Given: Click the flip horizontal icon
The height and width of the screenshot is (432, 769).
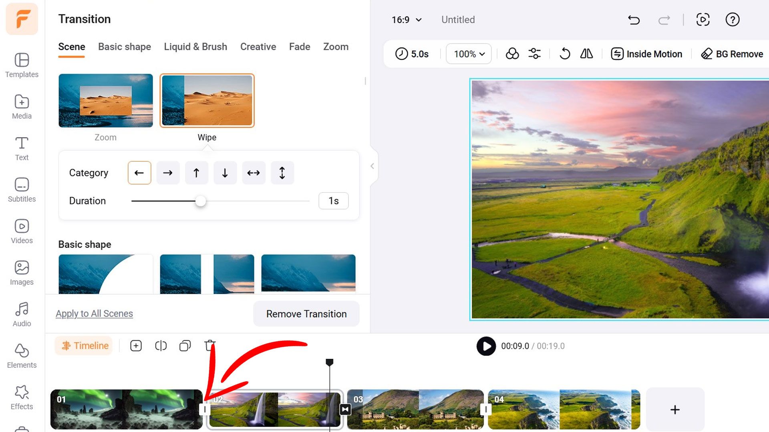Looking at the screenshot, I should click(x=586, y=54).
